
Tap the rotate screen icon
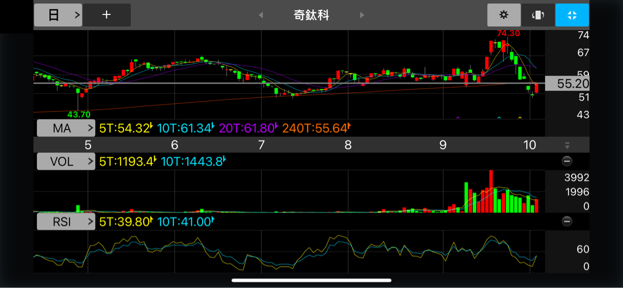pyautogui.click(x=538, y=15)
